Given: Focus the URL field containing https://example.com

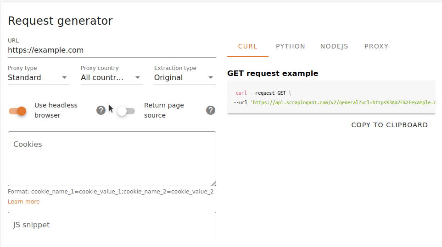Looking at the screenshot, I should (112, 50).
